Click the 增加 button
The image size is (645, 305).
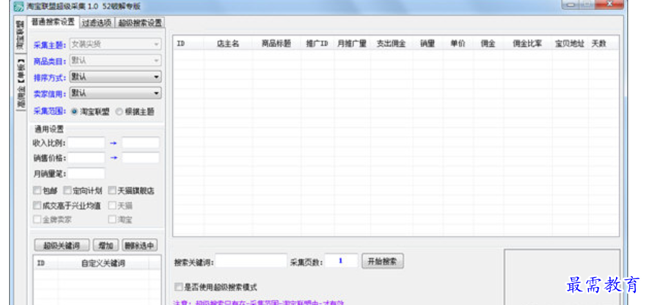(x=106, y=245)
